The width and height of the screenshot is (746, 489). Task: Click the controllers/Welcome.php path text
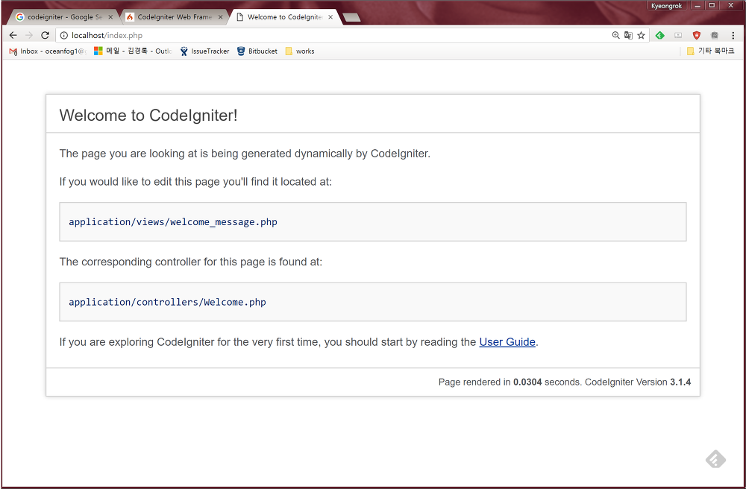[x=167, y=302]
